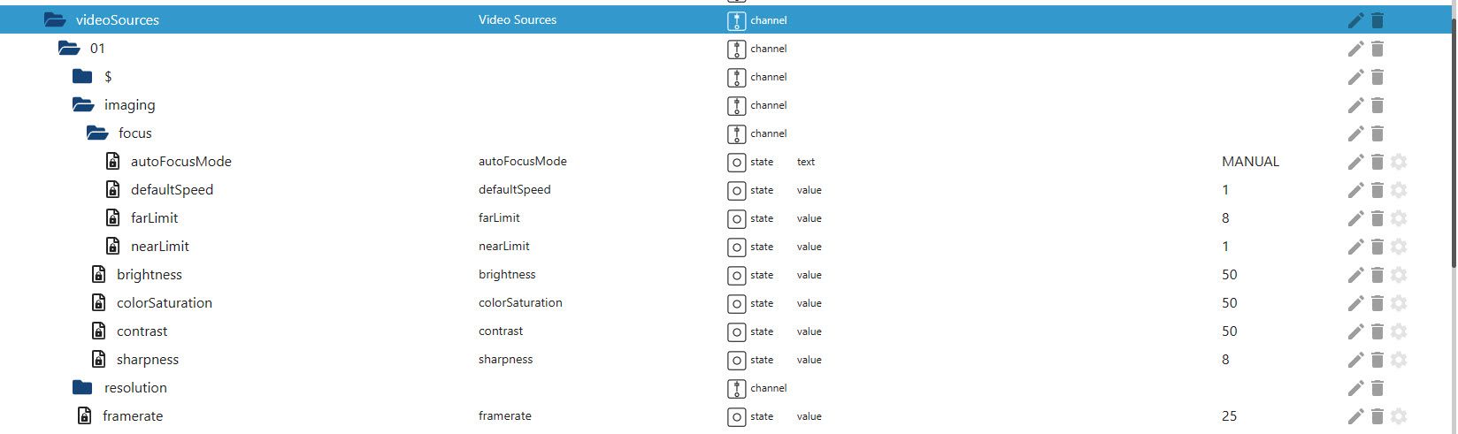Open custom settings gear for framerate
1458x434 pixels.
(1399, 416)
